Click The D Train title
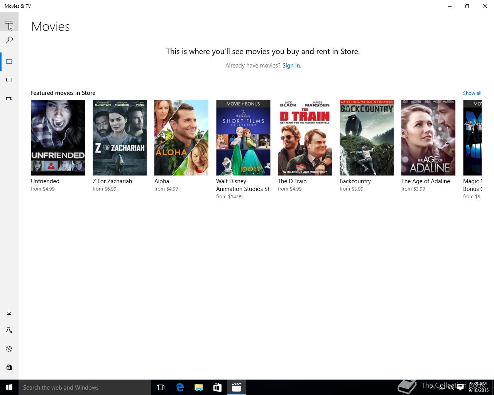Image resolution: width=494 pixels, height=395 pixels. (292, 181)
